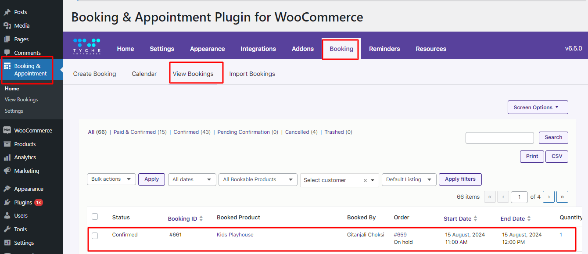588x254 pixels.
Task: Open Home in Booking & Appointment submenu
Action: point(12,89)
